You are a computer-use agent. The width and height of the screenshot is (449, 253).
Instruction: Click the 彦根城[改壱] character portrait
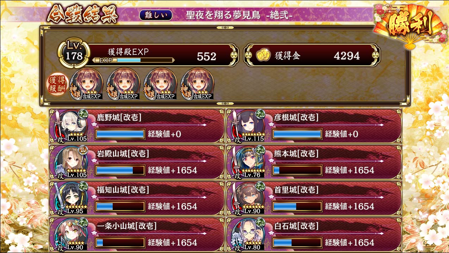click(x=248, y=126)
